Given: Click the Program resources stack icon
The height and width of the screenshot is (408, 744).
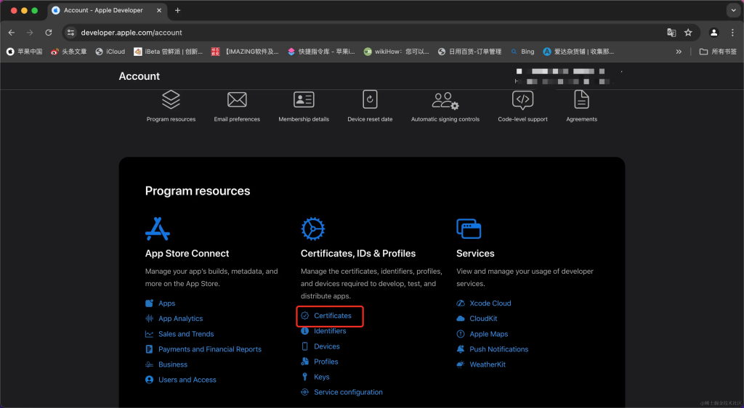Looking at the screenshot, I should (171, 99).
